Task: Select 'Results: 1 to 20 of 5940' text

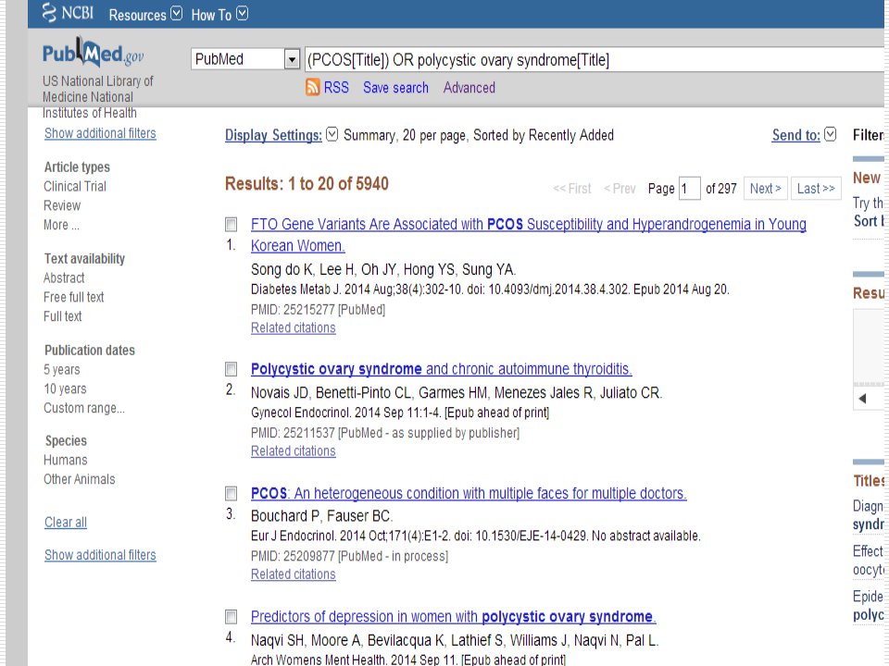Action: click(307, 184)
